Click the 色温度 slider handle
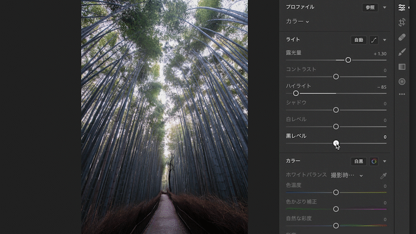This screenshot has width=416, height=234. [x=336, y=192]
